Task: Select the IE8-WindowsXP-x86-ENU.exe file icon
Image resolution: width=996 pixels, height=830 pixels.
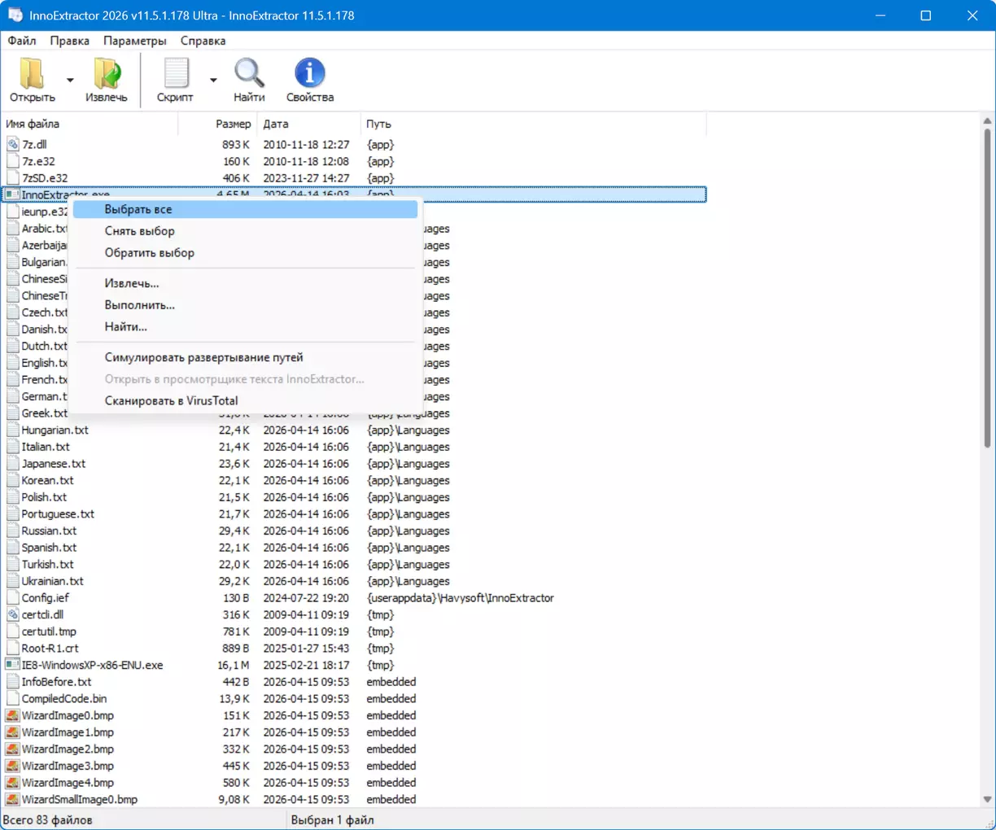Action: click(12, 666)
